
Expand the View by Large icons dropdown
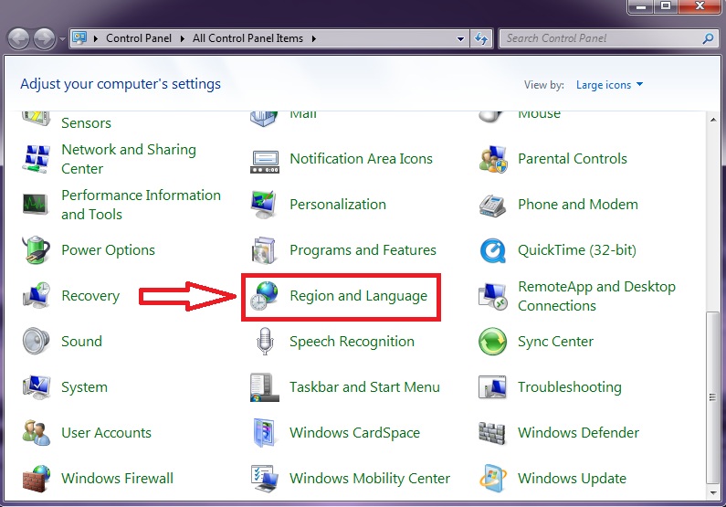point(609,85)
